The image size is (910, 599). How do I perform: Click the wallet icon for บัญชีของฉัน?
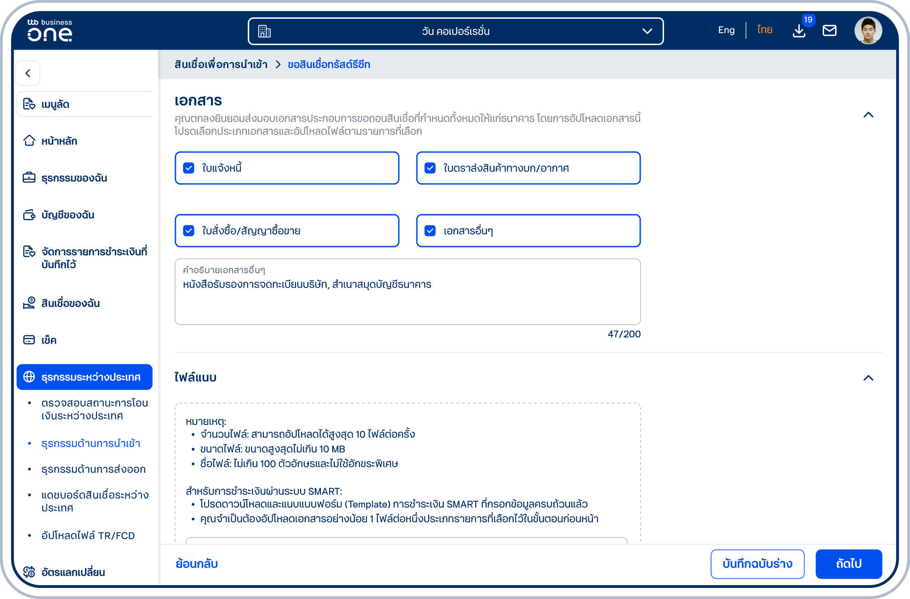pyautogui.click(x=29, y=215)
